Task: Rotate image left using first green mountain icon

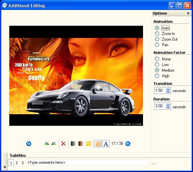Action: pos(46,143)
